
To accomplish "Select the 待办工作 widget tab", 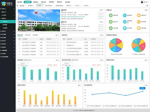I will coord(20,35).
